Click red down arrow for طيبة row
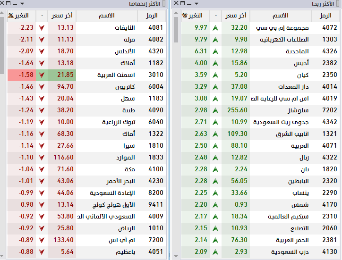 click(42, 110)
